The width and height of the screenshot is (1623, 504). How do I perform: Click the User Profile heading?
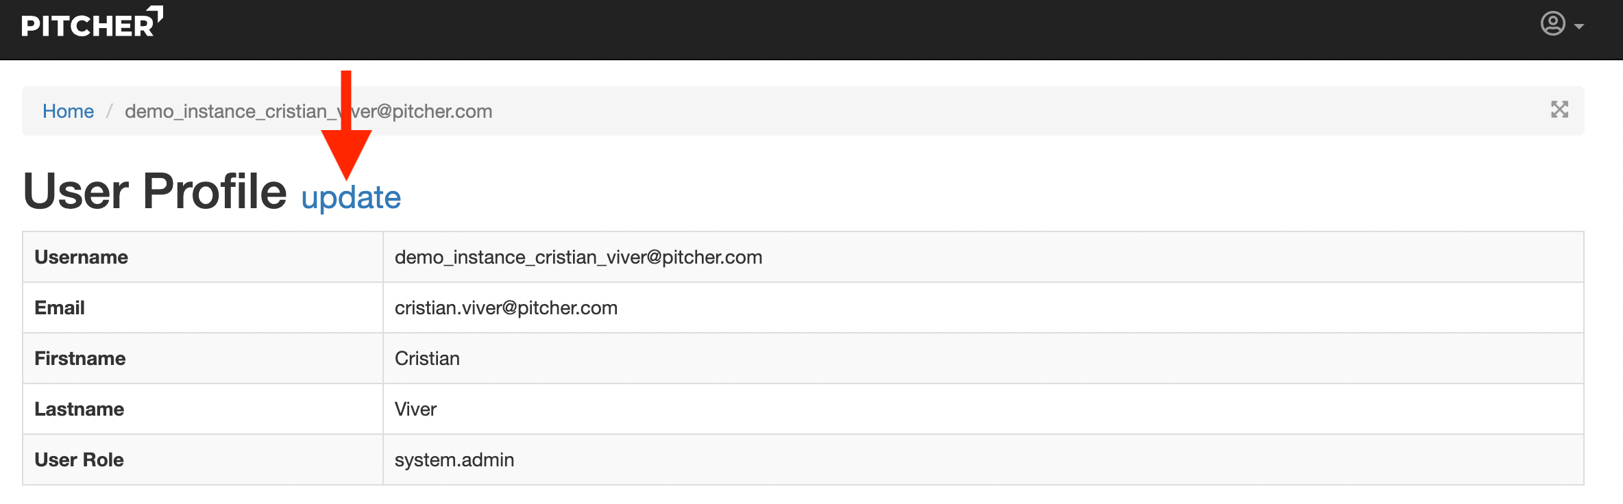[x=155, y=191]
